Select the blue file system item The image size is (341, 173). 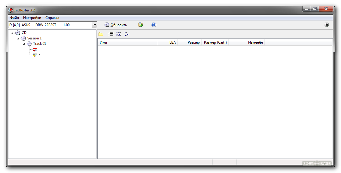35,55
